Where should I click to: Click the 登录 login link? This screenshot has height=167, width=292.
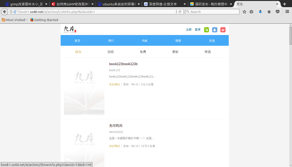198,30
